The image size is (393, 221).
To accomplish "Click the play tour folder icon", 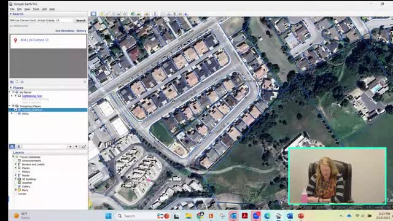I will click(84, 146).
